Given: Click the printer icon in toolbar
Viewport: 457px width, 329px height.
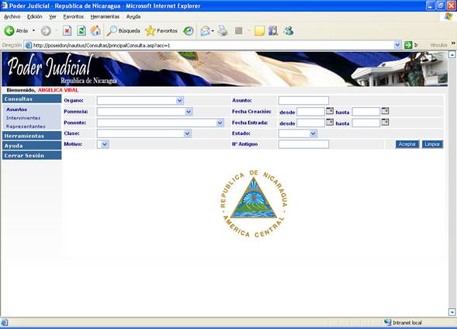Looking at the screenshot, I should [x=223, y=30].
